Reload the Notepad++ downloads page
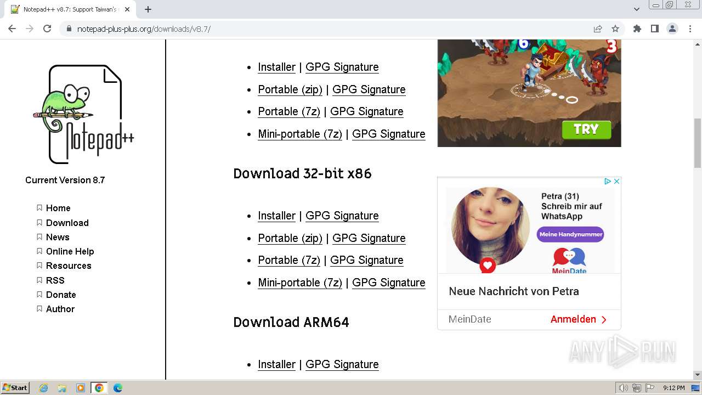Screen dimensions: 702x395 point(47,29)
